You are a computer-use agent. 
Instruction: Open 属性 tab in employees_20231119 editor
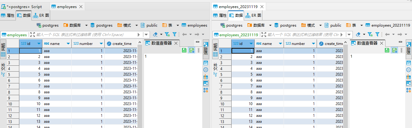pyautogui.click(x=220, y=15)
